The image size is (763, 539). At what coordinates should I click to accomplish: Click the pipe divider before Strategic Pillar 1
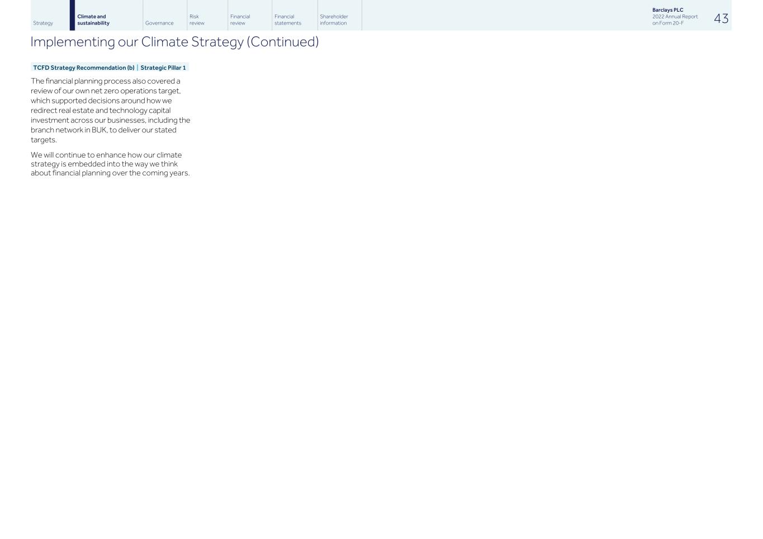click(x=138, y=68)
